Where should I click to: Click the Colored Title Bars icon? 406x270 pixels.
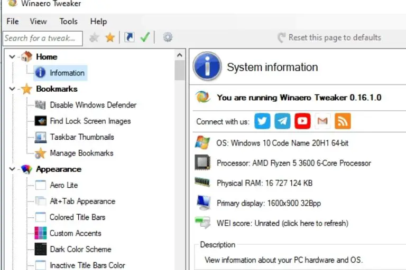[41, 217]
